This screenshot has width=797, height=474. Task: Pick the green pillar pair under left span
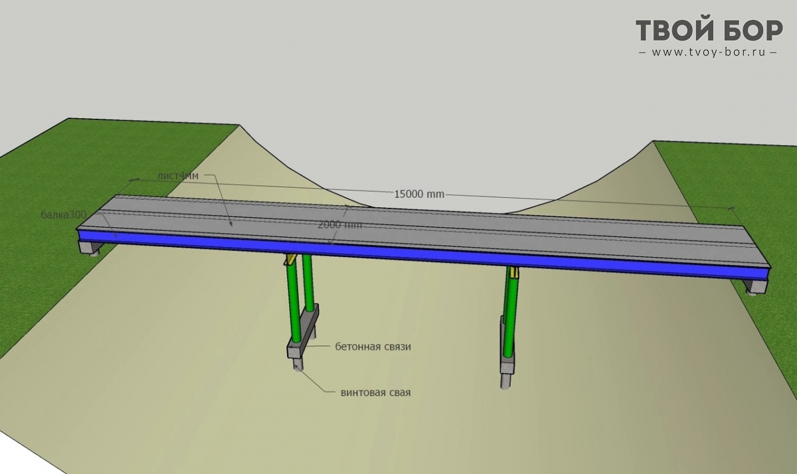[299, 292]
